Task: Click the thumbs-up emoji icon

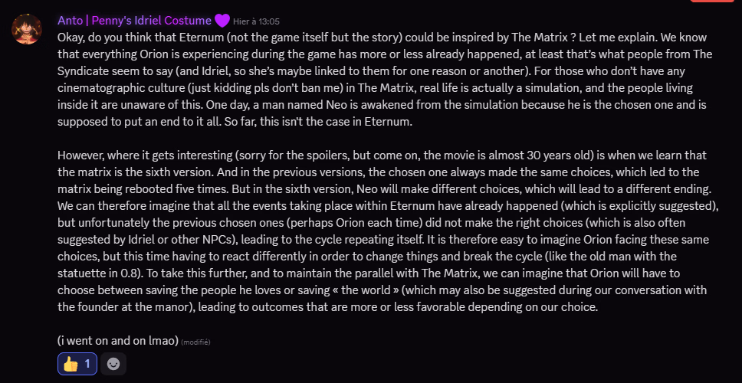Action: 71,364
